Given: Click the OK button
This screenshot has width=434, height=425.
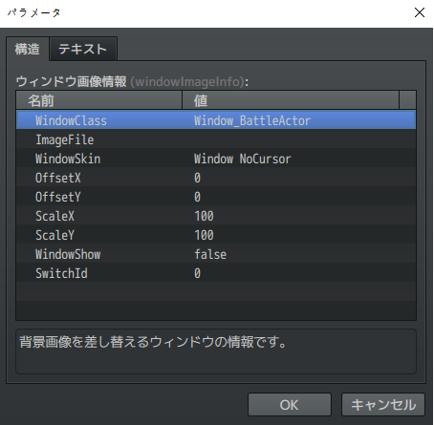Looking at the screenshot, I should coord(290,405).
